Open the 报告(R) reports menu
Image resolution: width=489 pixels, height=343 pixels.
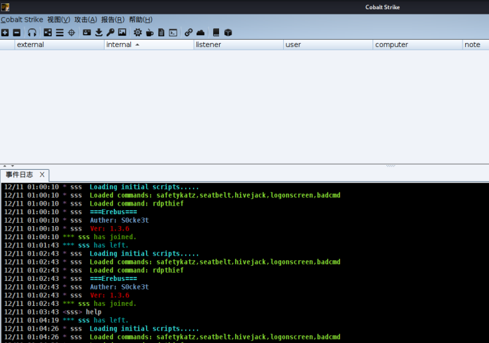click(112, 20)
